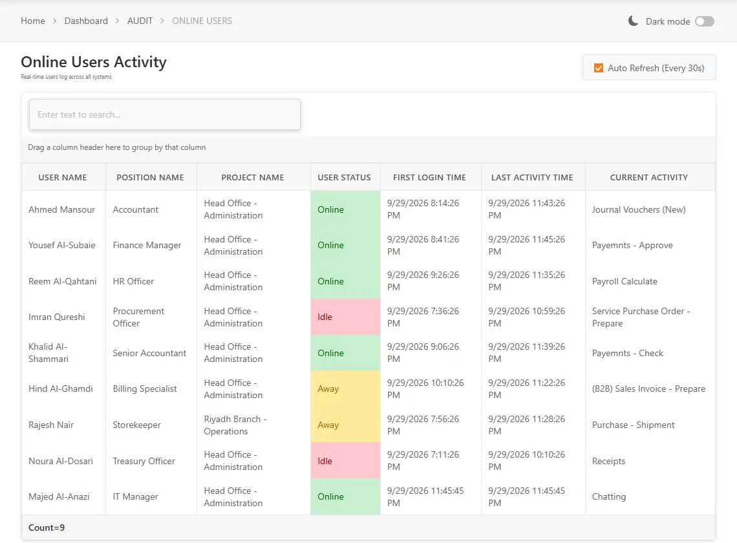The image size is (737, 543).
Task: Toggle the Dark mode switch
Action: [x=705, y=21]
